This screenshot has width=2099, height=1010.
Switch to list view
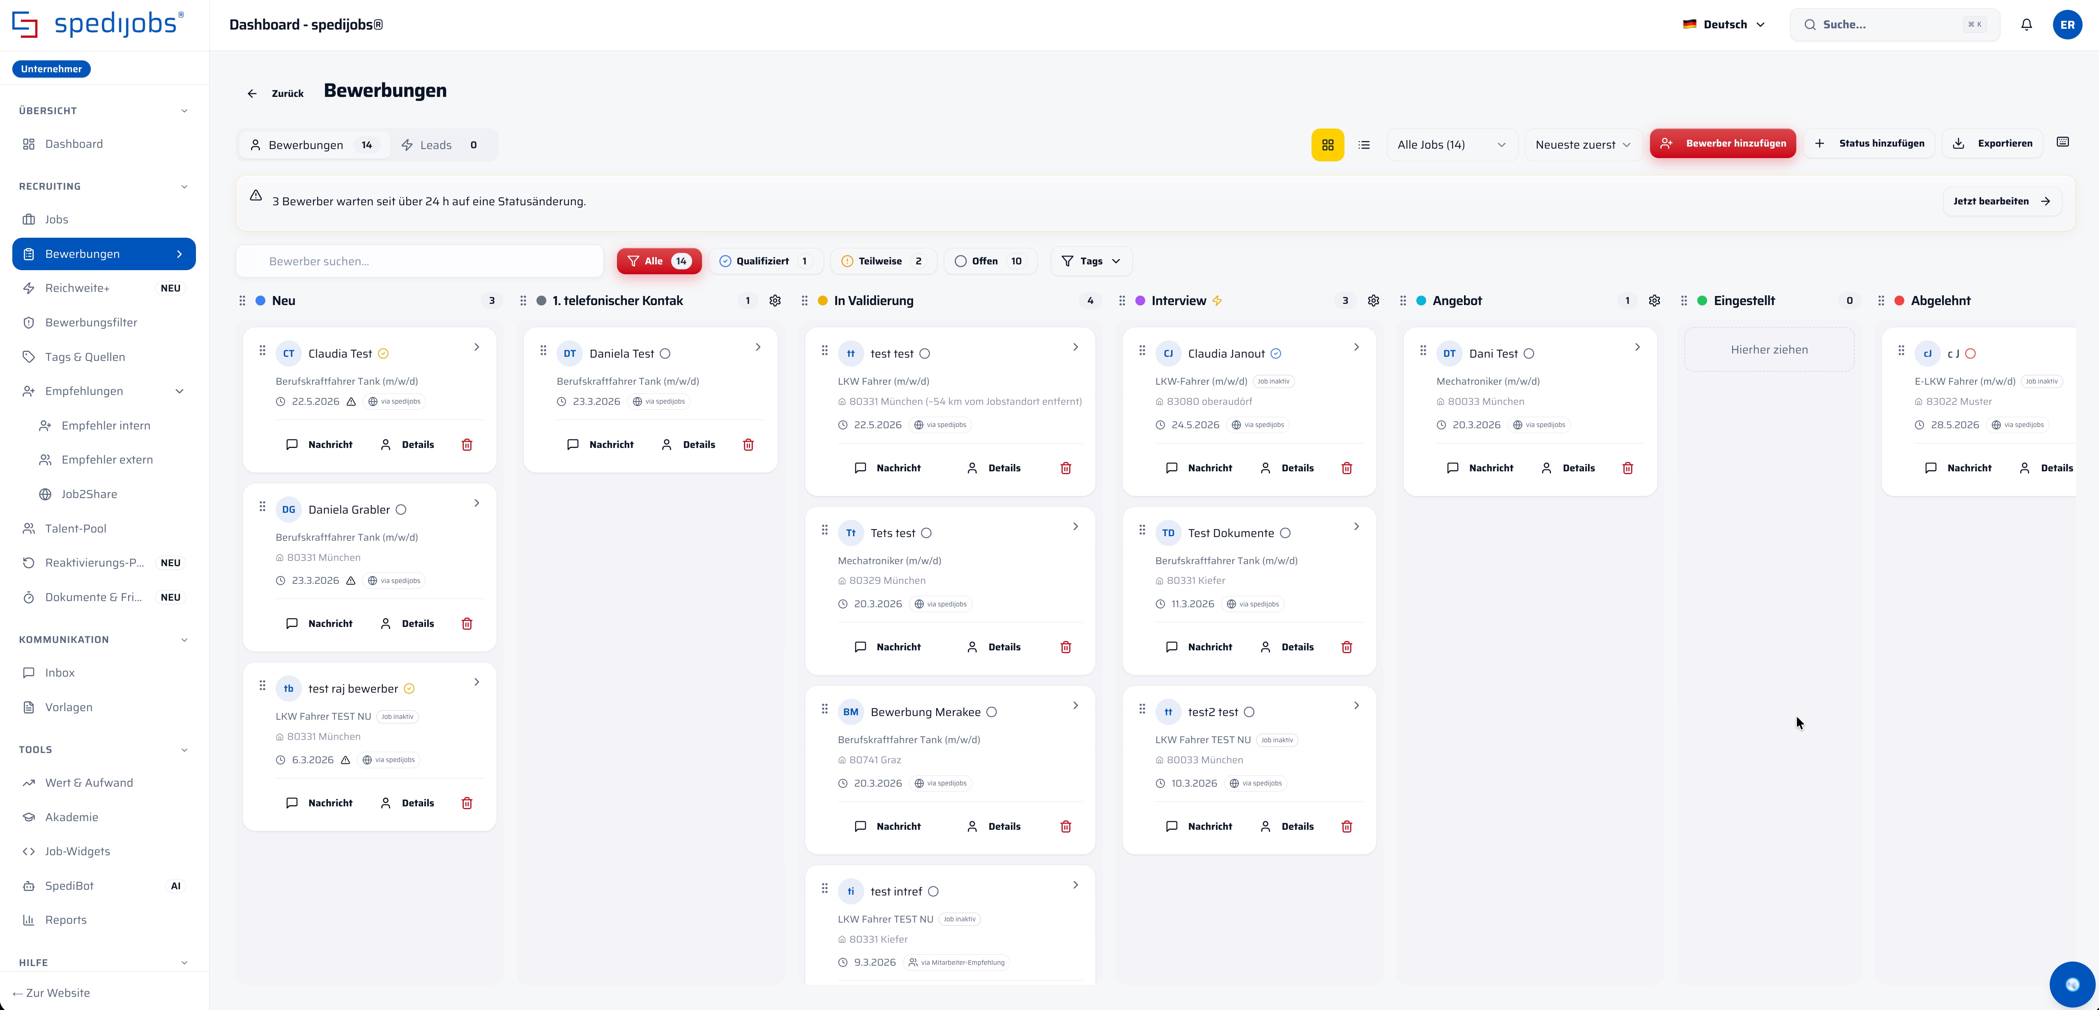pos(1364,145)
